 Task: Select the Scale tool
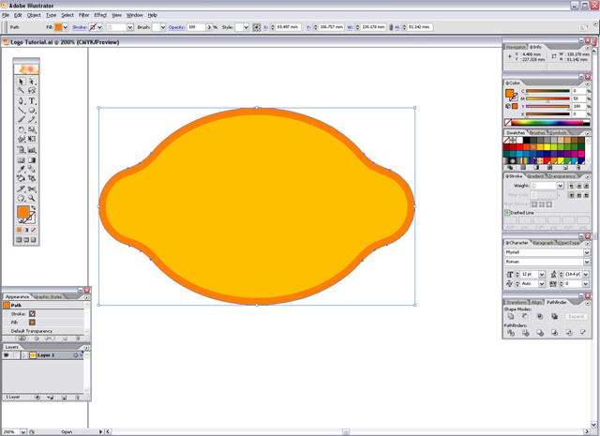tap(32, 129)
